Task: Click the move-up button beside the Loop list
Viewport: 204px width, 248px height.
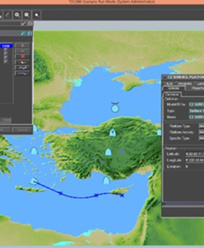Action: pos(23,45)
